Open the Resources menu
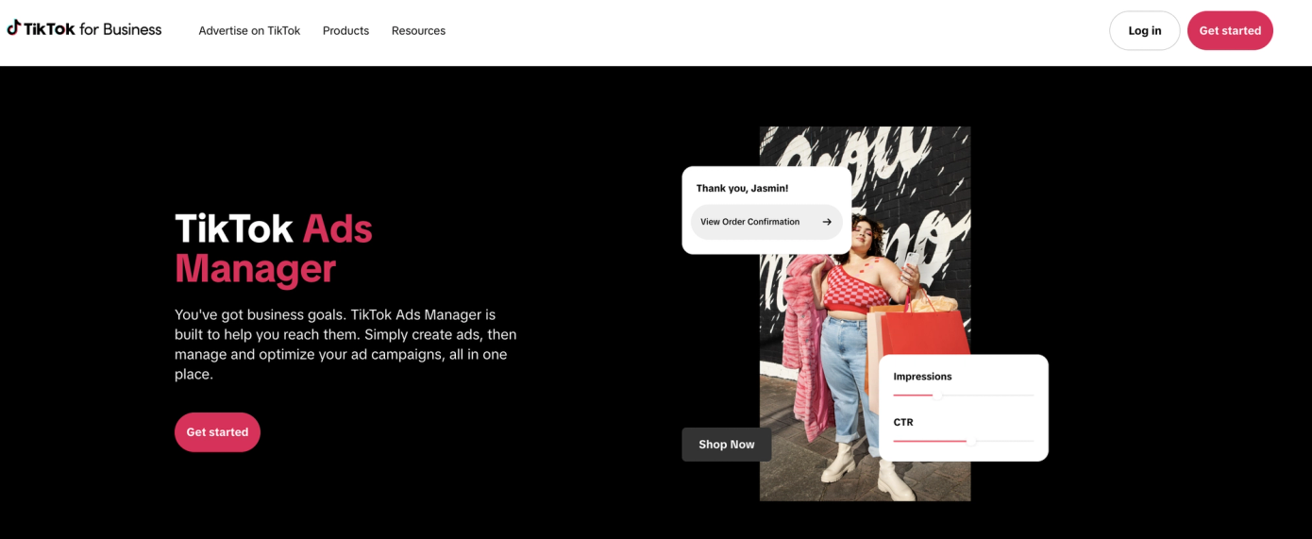This screenshot has height=539, width=1312. pos(418,30)
